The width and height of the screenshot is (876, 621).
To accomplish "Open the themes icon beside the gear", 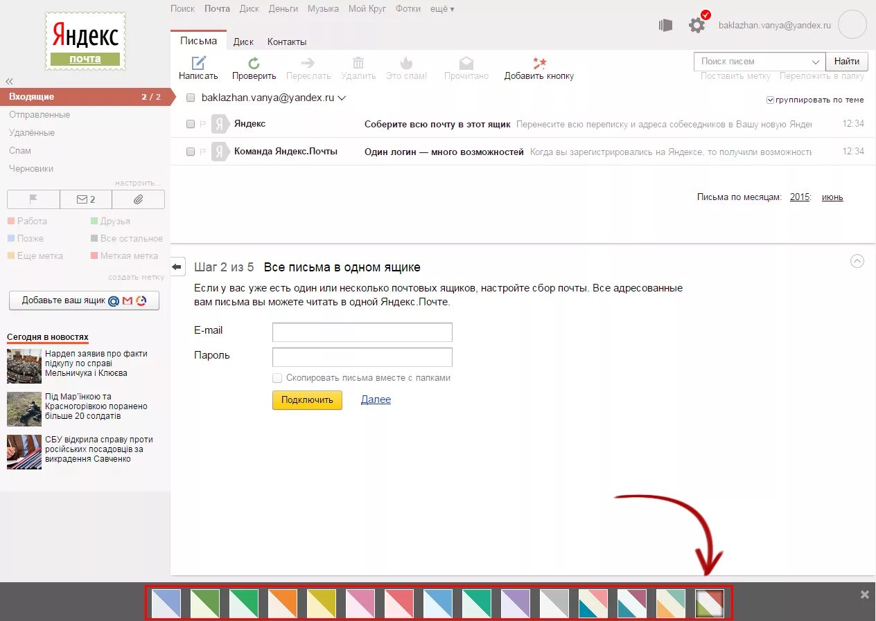I will coord(666,26).
